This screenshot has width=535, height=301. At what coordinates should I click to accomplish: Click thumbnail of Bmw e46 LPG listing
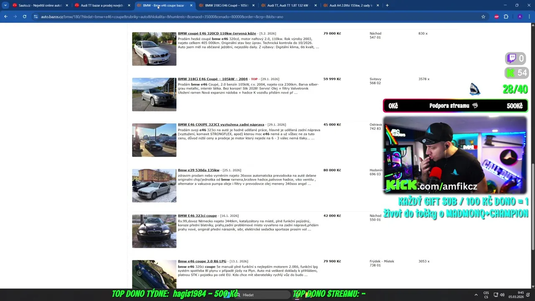(x=154, y=274)
